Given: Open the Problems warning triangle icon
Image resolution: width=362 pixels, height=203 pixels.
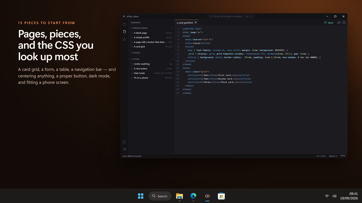Looking at the screenshot, I should (x=124, y=39).
